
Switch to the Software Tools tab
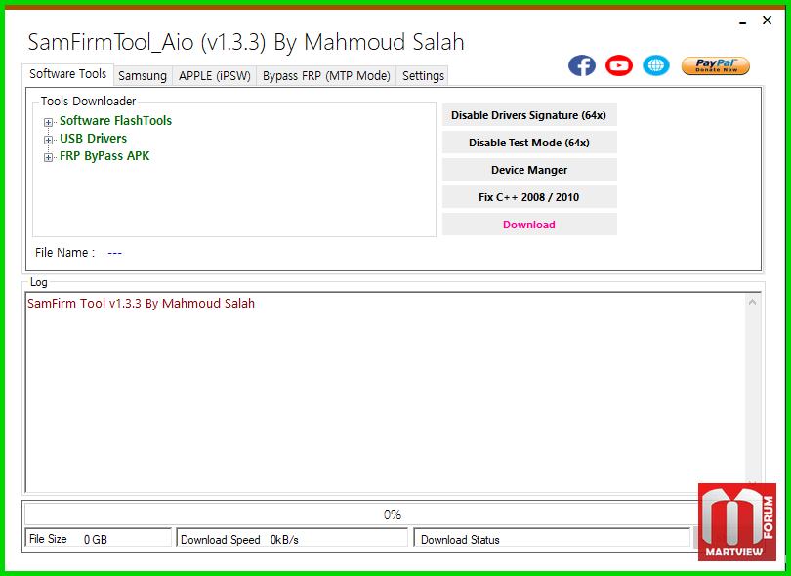pos(67,74)
